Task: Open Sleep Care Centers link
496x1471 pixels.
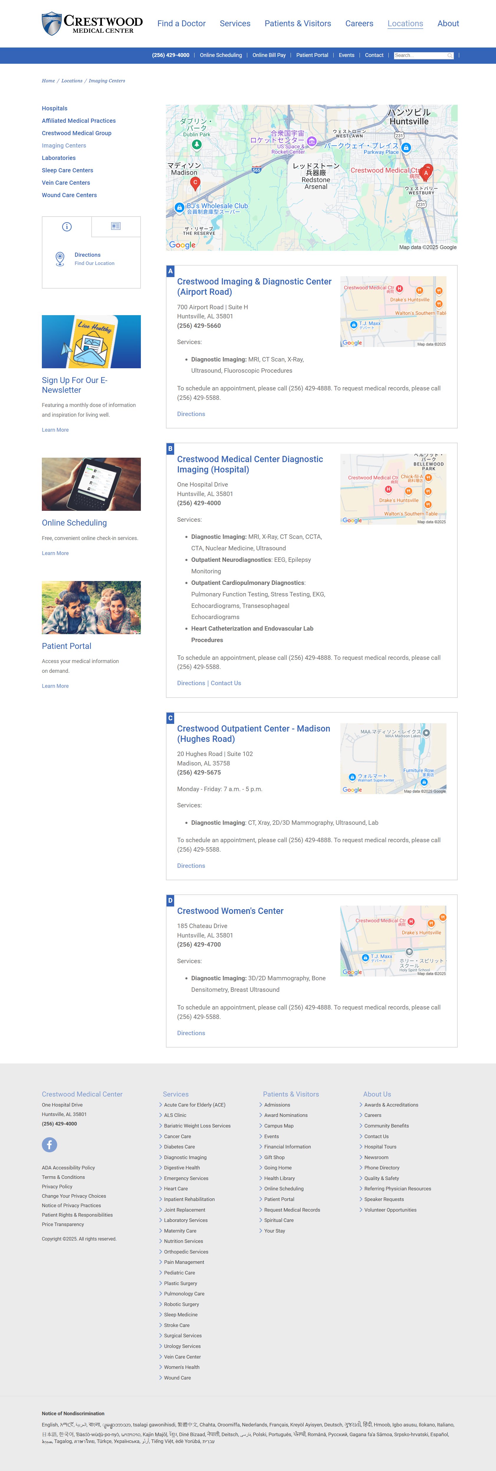Action: tap(67, 170)
